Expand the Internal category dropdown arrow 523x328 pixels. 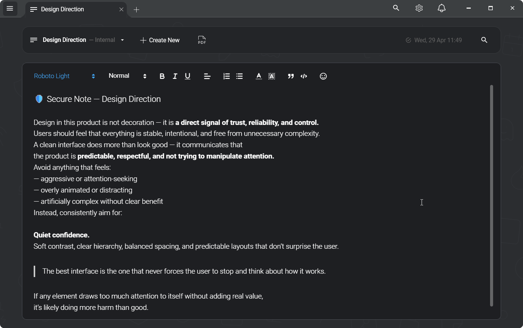[122, 40]
